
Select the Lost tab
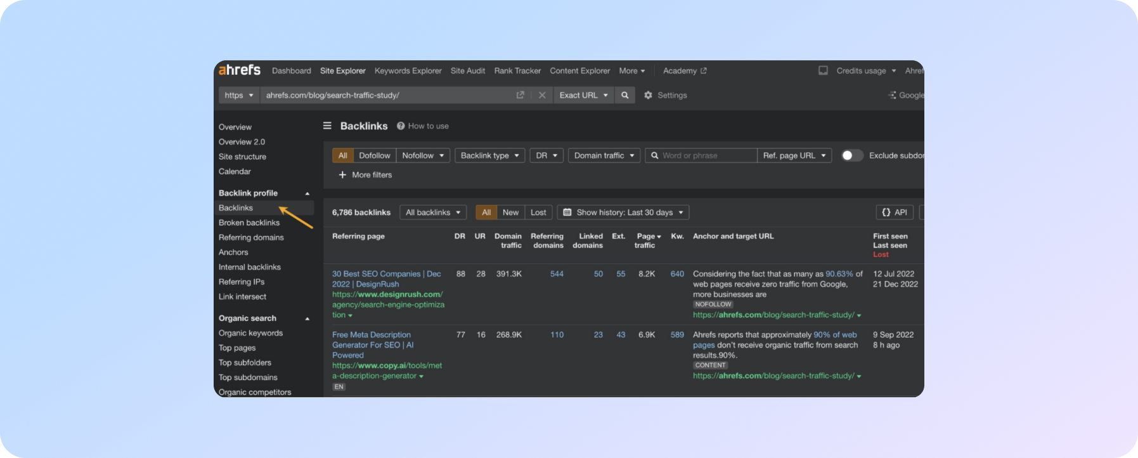click(x=538, y=213)
